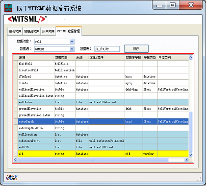Viewport: 206px width, 186px height.
Task: Click the horizontal scroll left arrow
Action: (15, 160)
